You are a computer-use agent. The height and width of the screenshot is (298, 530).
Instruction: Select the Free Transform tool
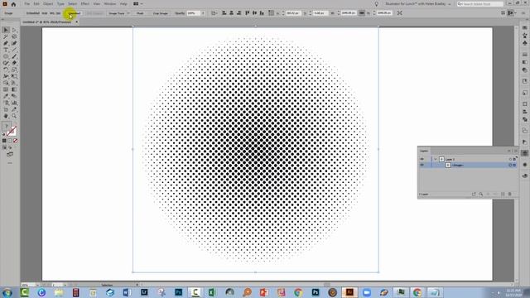[14, 76]
